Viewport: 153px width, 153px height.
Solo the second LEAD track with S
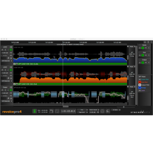tap(5, 70)
